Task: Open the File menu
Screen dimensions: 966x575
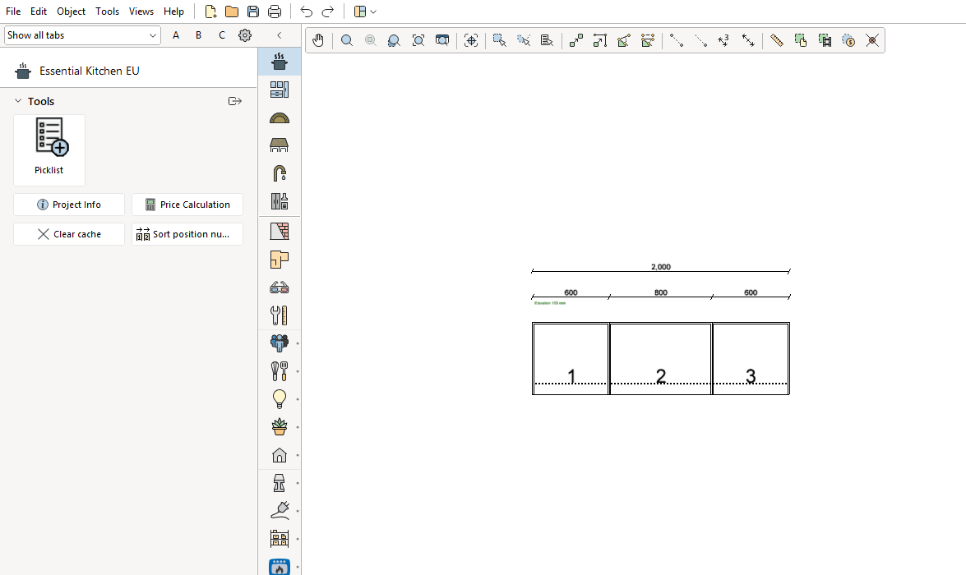Action: point(13,11)
